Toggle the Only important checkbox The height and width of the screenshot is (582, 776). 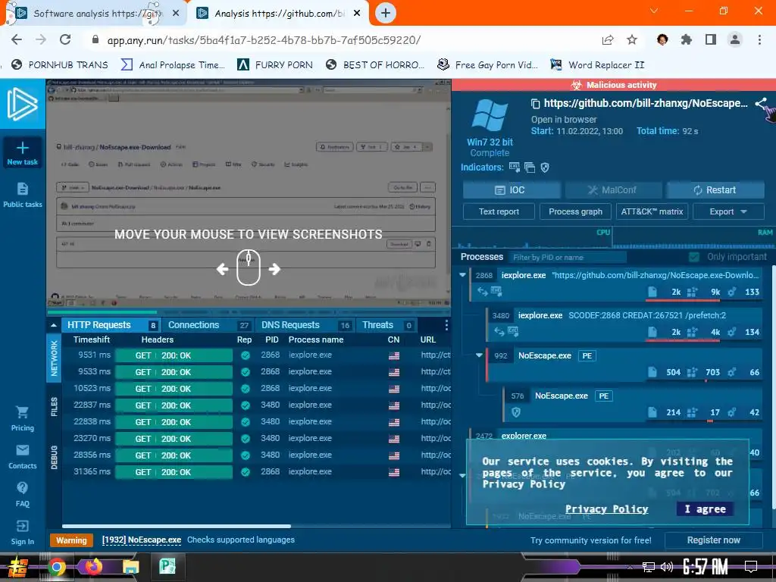click(x=694, y=257)
